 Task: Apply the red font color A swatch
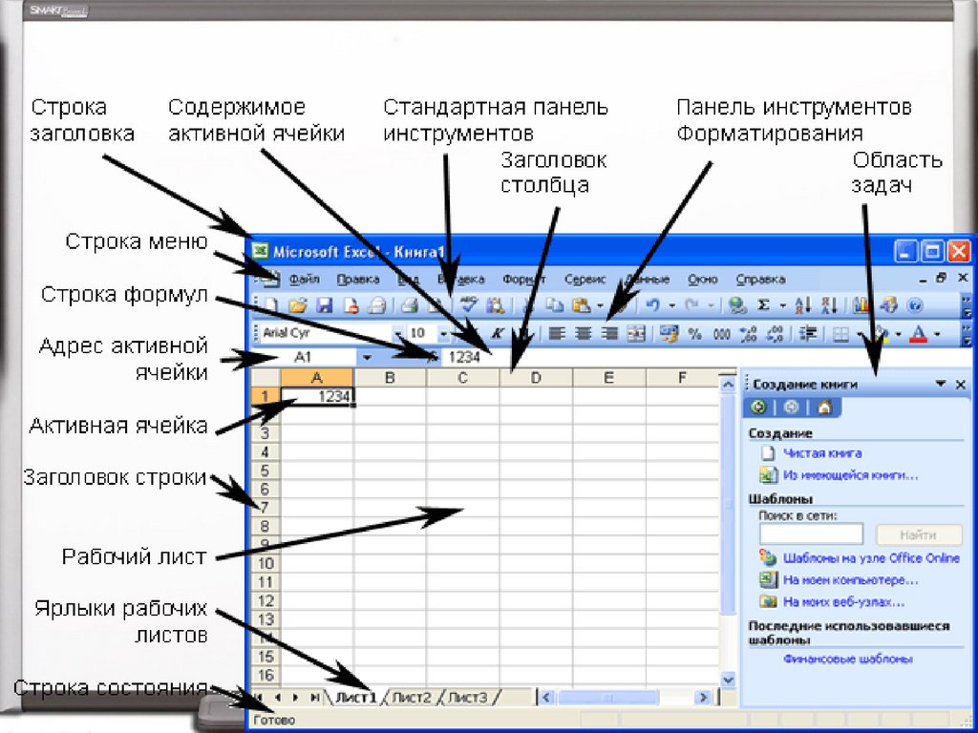pos(918,334)
